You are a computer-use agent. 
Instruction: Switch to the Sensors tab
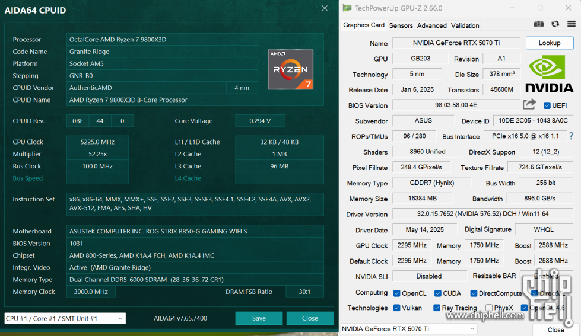[401, 25]
